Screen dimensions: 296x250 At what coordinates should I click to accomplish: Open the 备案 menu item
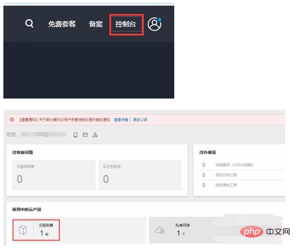[x=96, y=24]
